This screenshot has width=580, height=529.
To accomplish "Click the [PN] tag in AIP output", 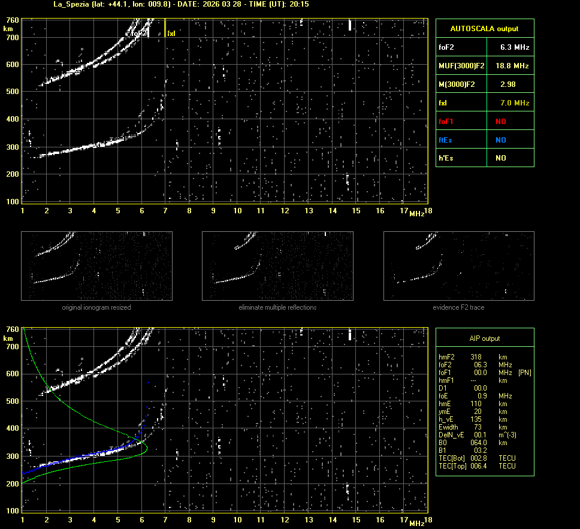I will [x=524, y=373].
